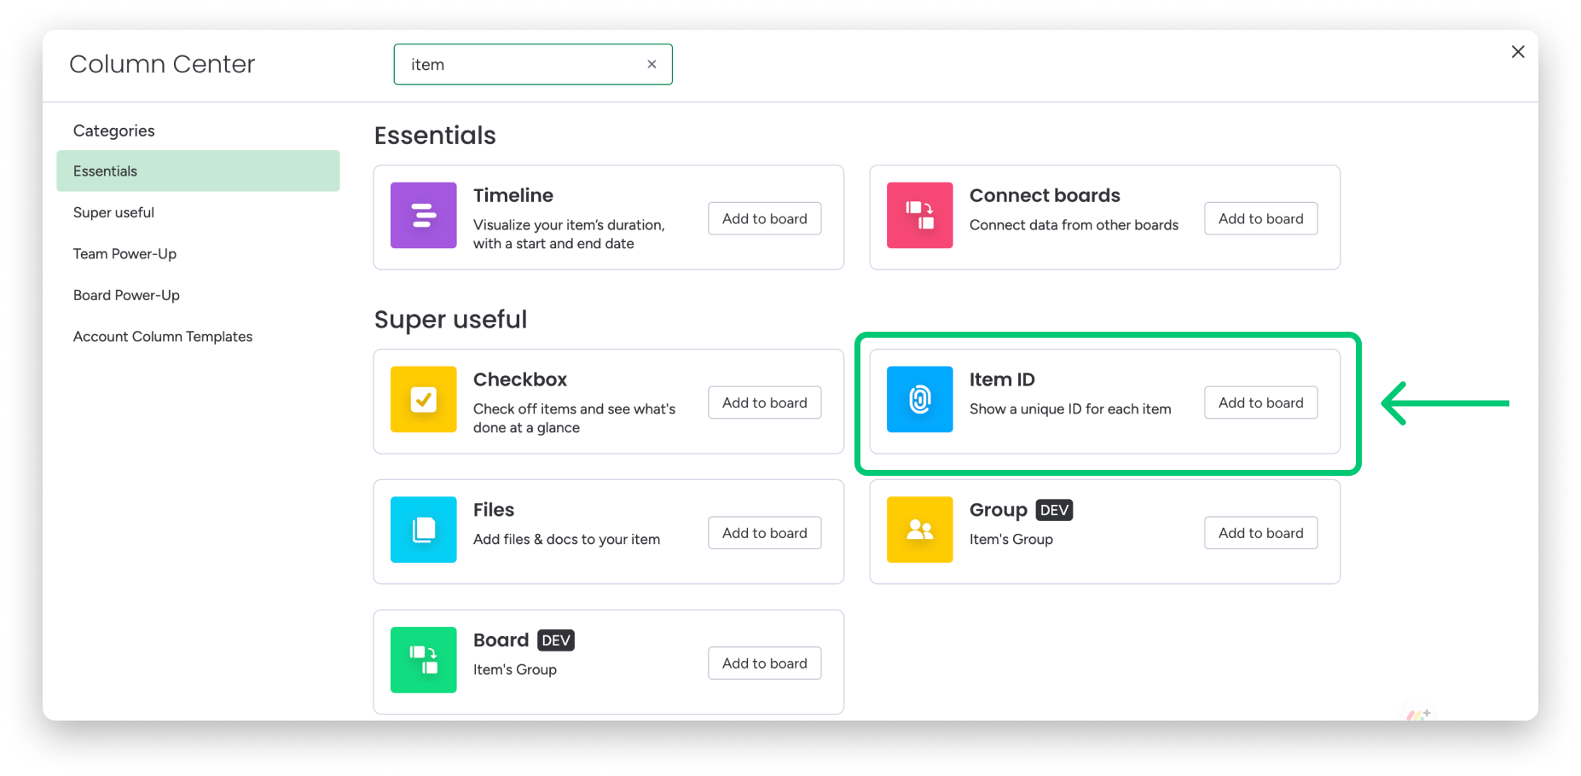Open the Super useful category
Viewport: 1581px width, 776px height.
(113, 212)
